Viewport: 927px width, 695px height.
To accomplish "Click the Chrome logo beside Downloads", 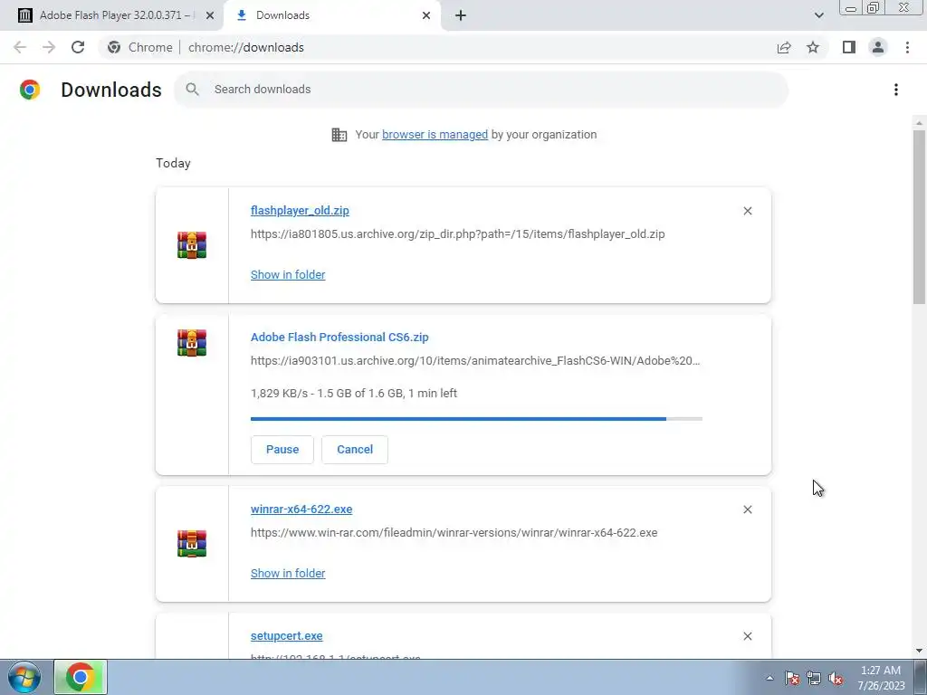I will tap(30, 90).
